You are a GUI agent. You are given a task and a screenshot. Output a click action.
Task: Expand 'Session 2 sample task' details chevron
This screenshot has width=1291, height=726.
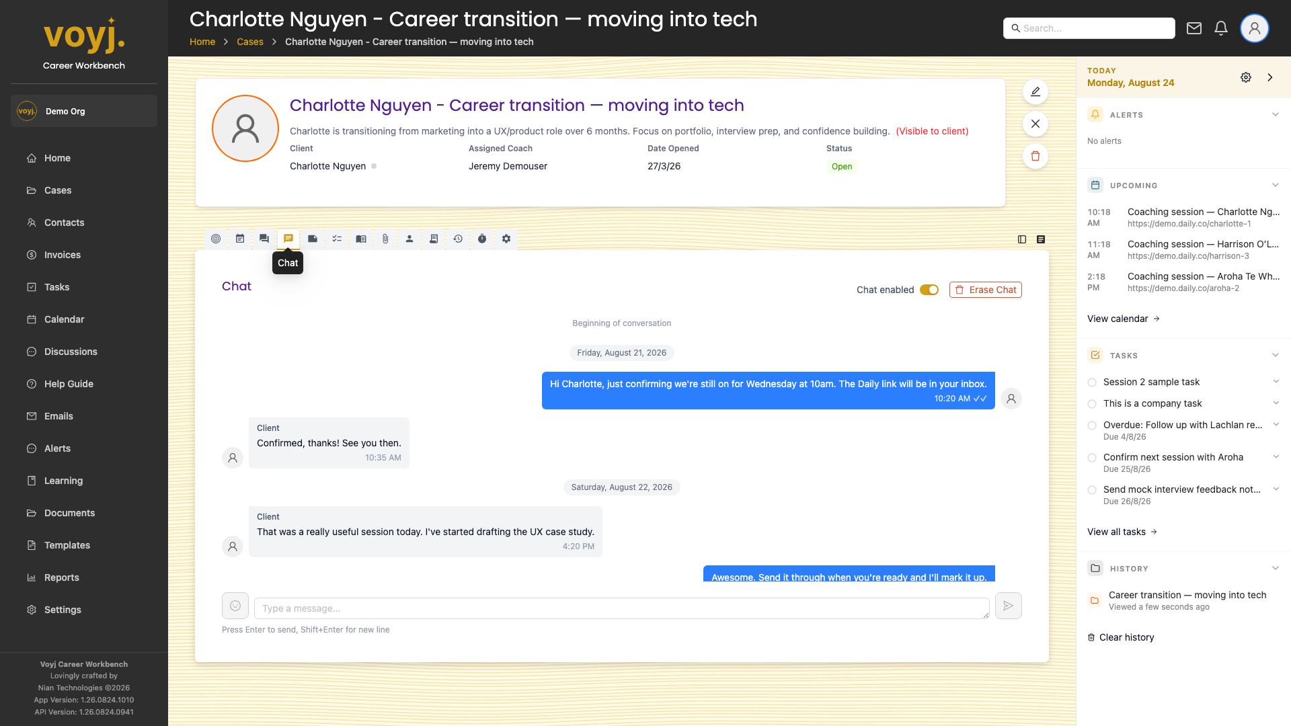1276,381
